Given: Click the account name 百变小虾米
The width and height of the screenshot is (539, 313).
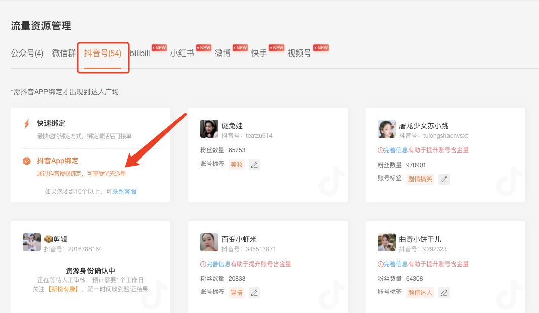Looking at the screenshot, I should click(x=239, y=239).
